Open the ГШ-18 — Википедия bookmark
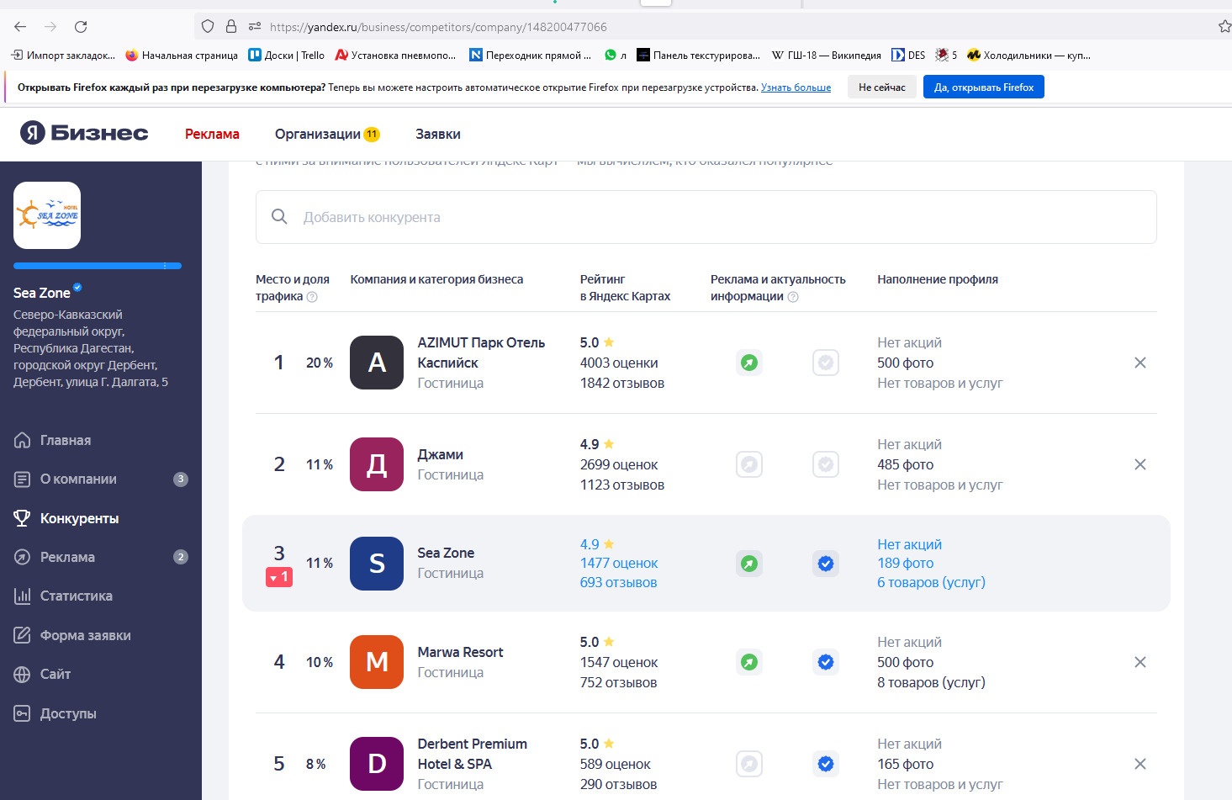The height and width of the screenshot is (800, 1232). click(826, 56)
